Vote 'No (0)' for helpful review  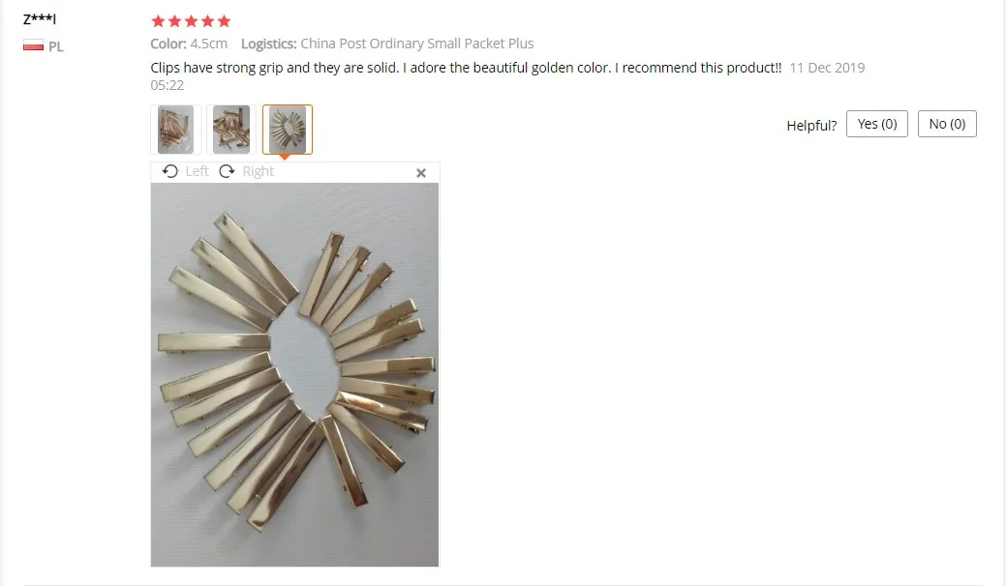coord(947,124)
